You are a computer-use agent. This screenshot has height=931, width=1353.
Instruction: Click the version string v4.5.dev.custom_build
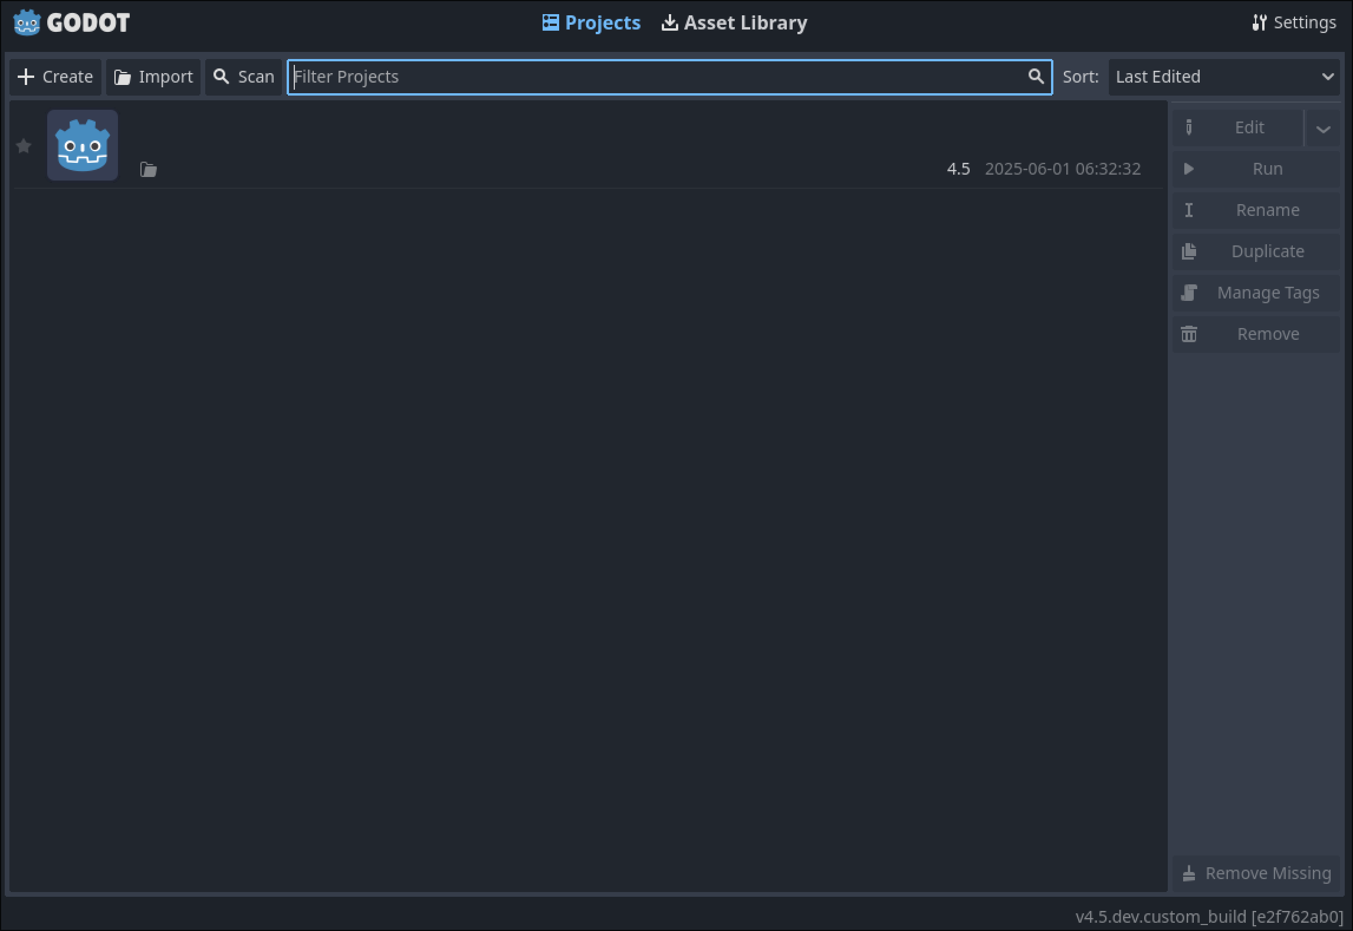tap(1209, 916)
